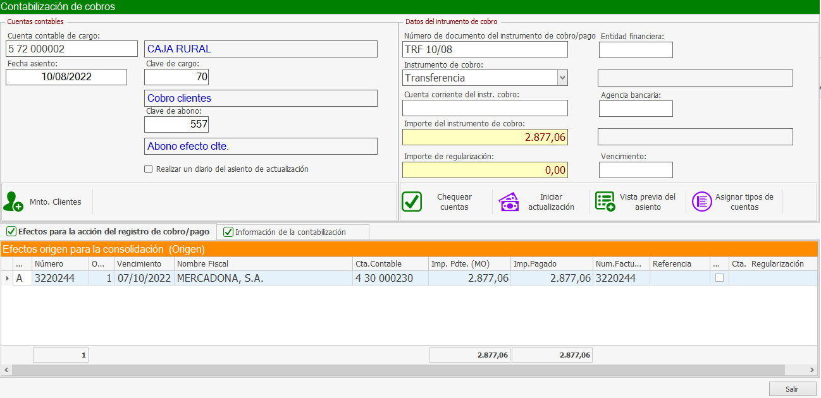Viewport: 821px width, 398px height.
Task: Toggle checkbox in MERCADONA row
Action: (719, 278)
